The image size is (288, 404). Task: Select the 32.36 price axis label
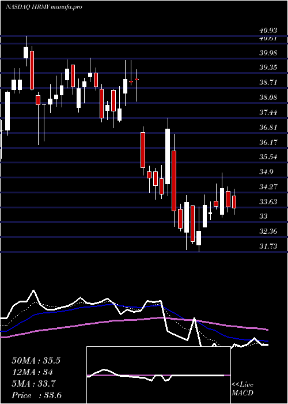point(268,231)
